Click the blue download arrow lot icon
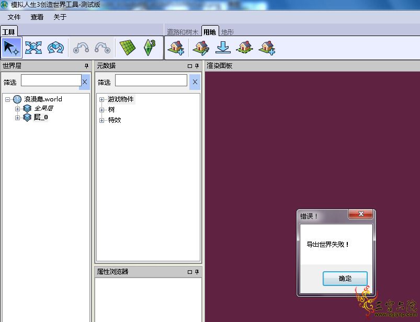Image resolution: width=420 pixels, height=322 pixels. pyautogui.click(x=223, y=48)
